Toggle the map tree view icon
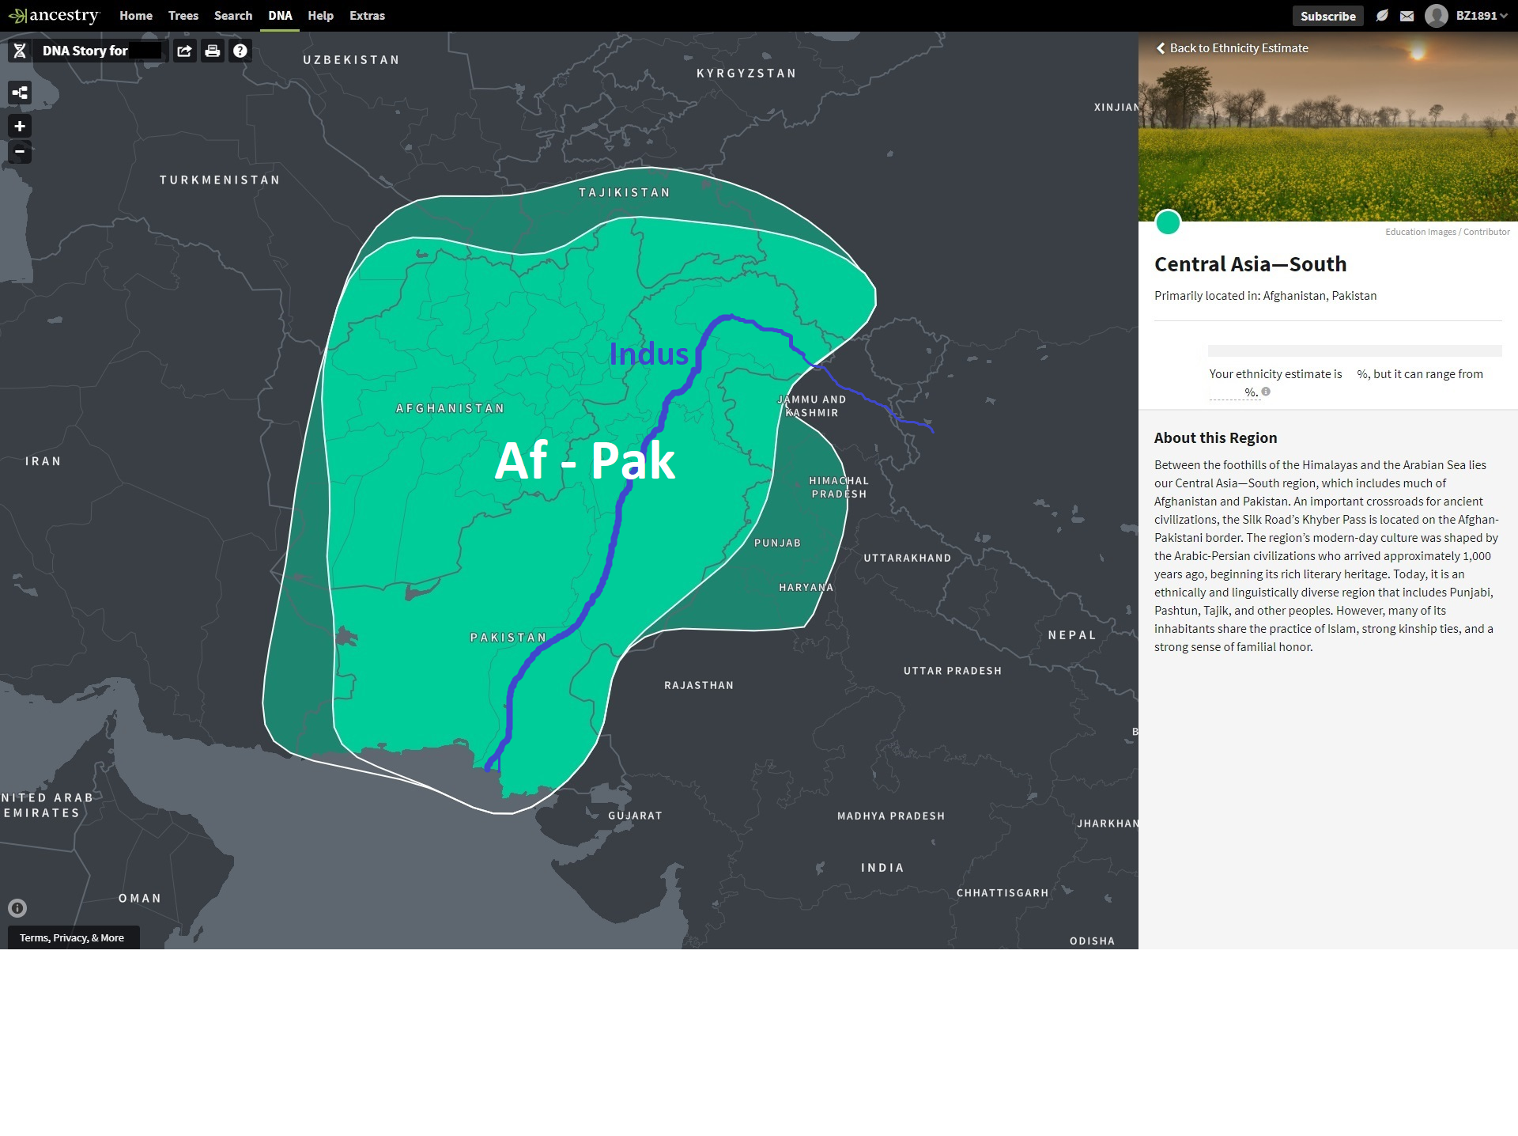 (20, 93)
